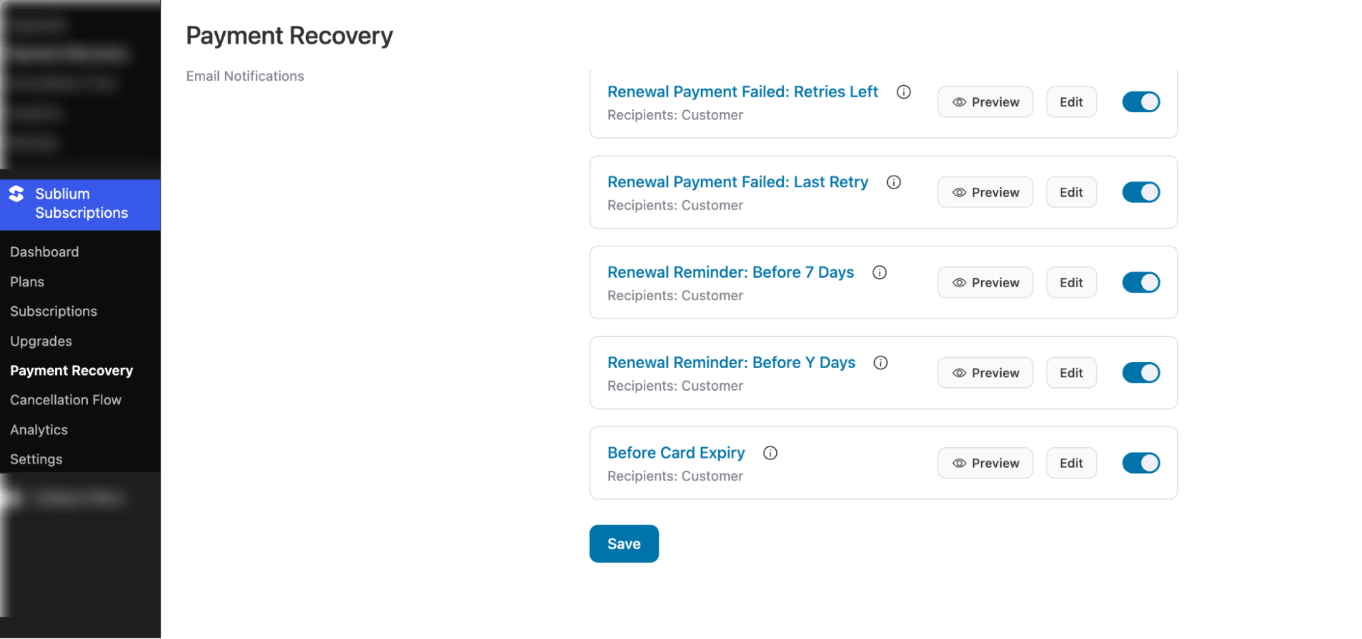The height and width of the screenshot is (639, 1362).
Task: Preview the Before 7 Days reminder email
Action: click(x=985, y=282)
